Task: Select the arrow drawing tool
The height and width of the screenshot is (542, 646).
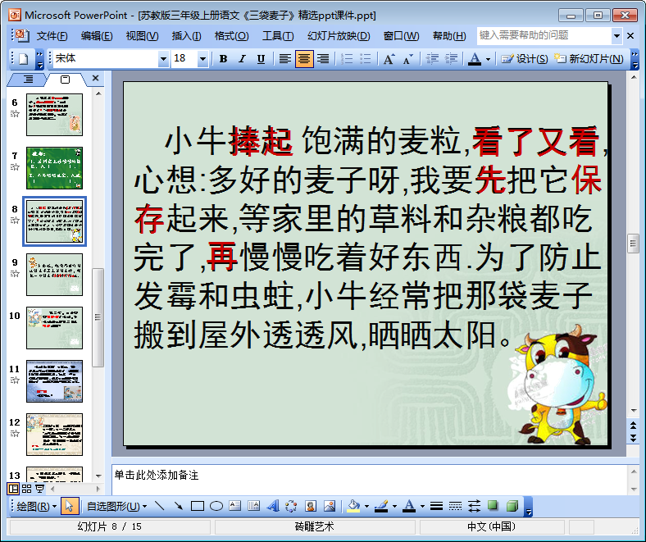Action: pos(178,506)
